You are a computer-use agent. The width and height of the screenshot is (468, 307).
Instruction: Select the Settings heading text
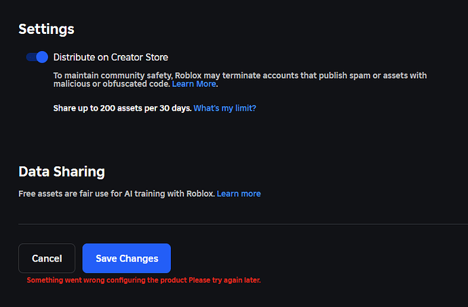point(46,29)
